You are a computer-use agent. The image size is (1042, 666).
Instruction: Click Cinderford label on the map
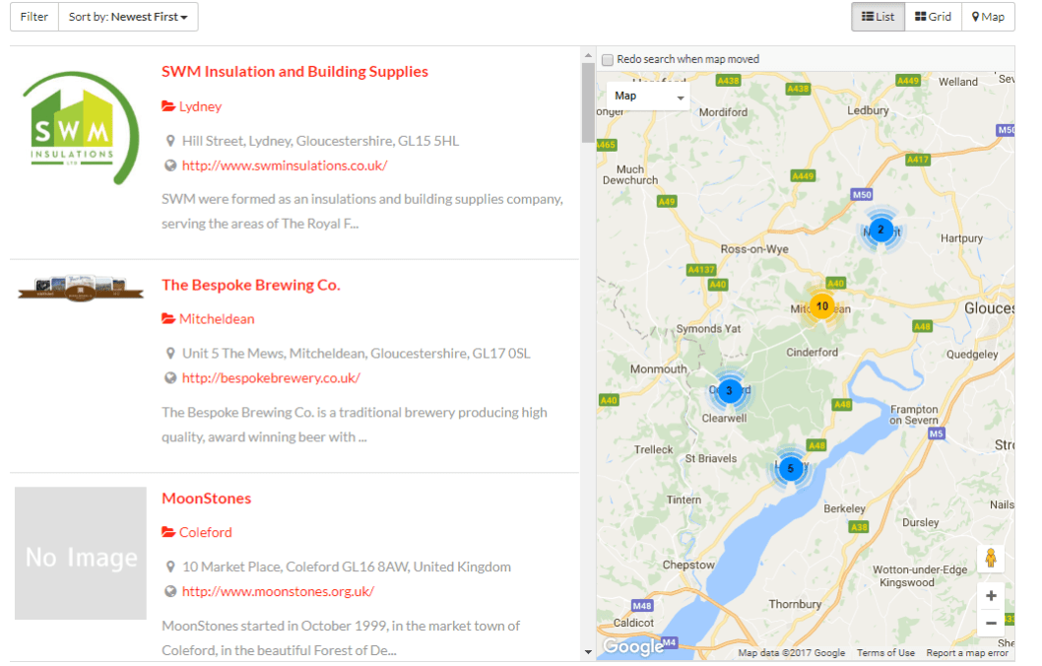[813, 353]
